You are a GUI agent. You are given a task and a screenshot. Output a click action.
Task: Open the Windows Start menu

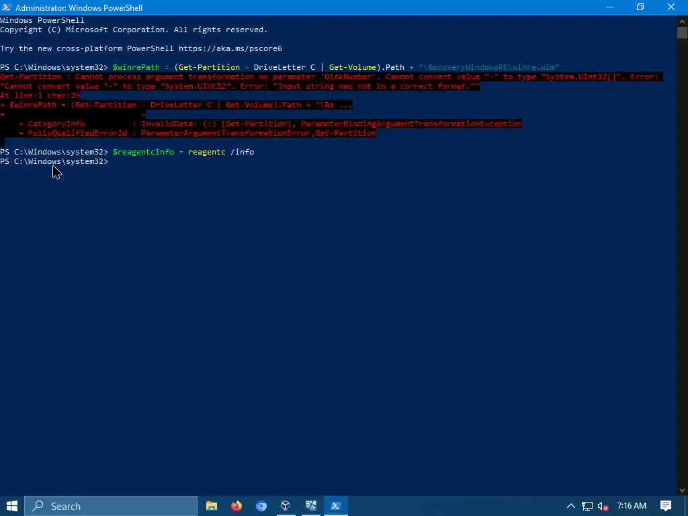12,506
